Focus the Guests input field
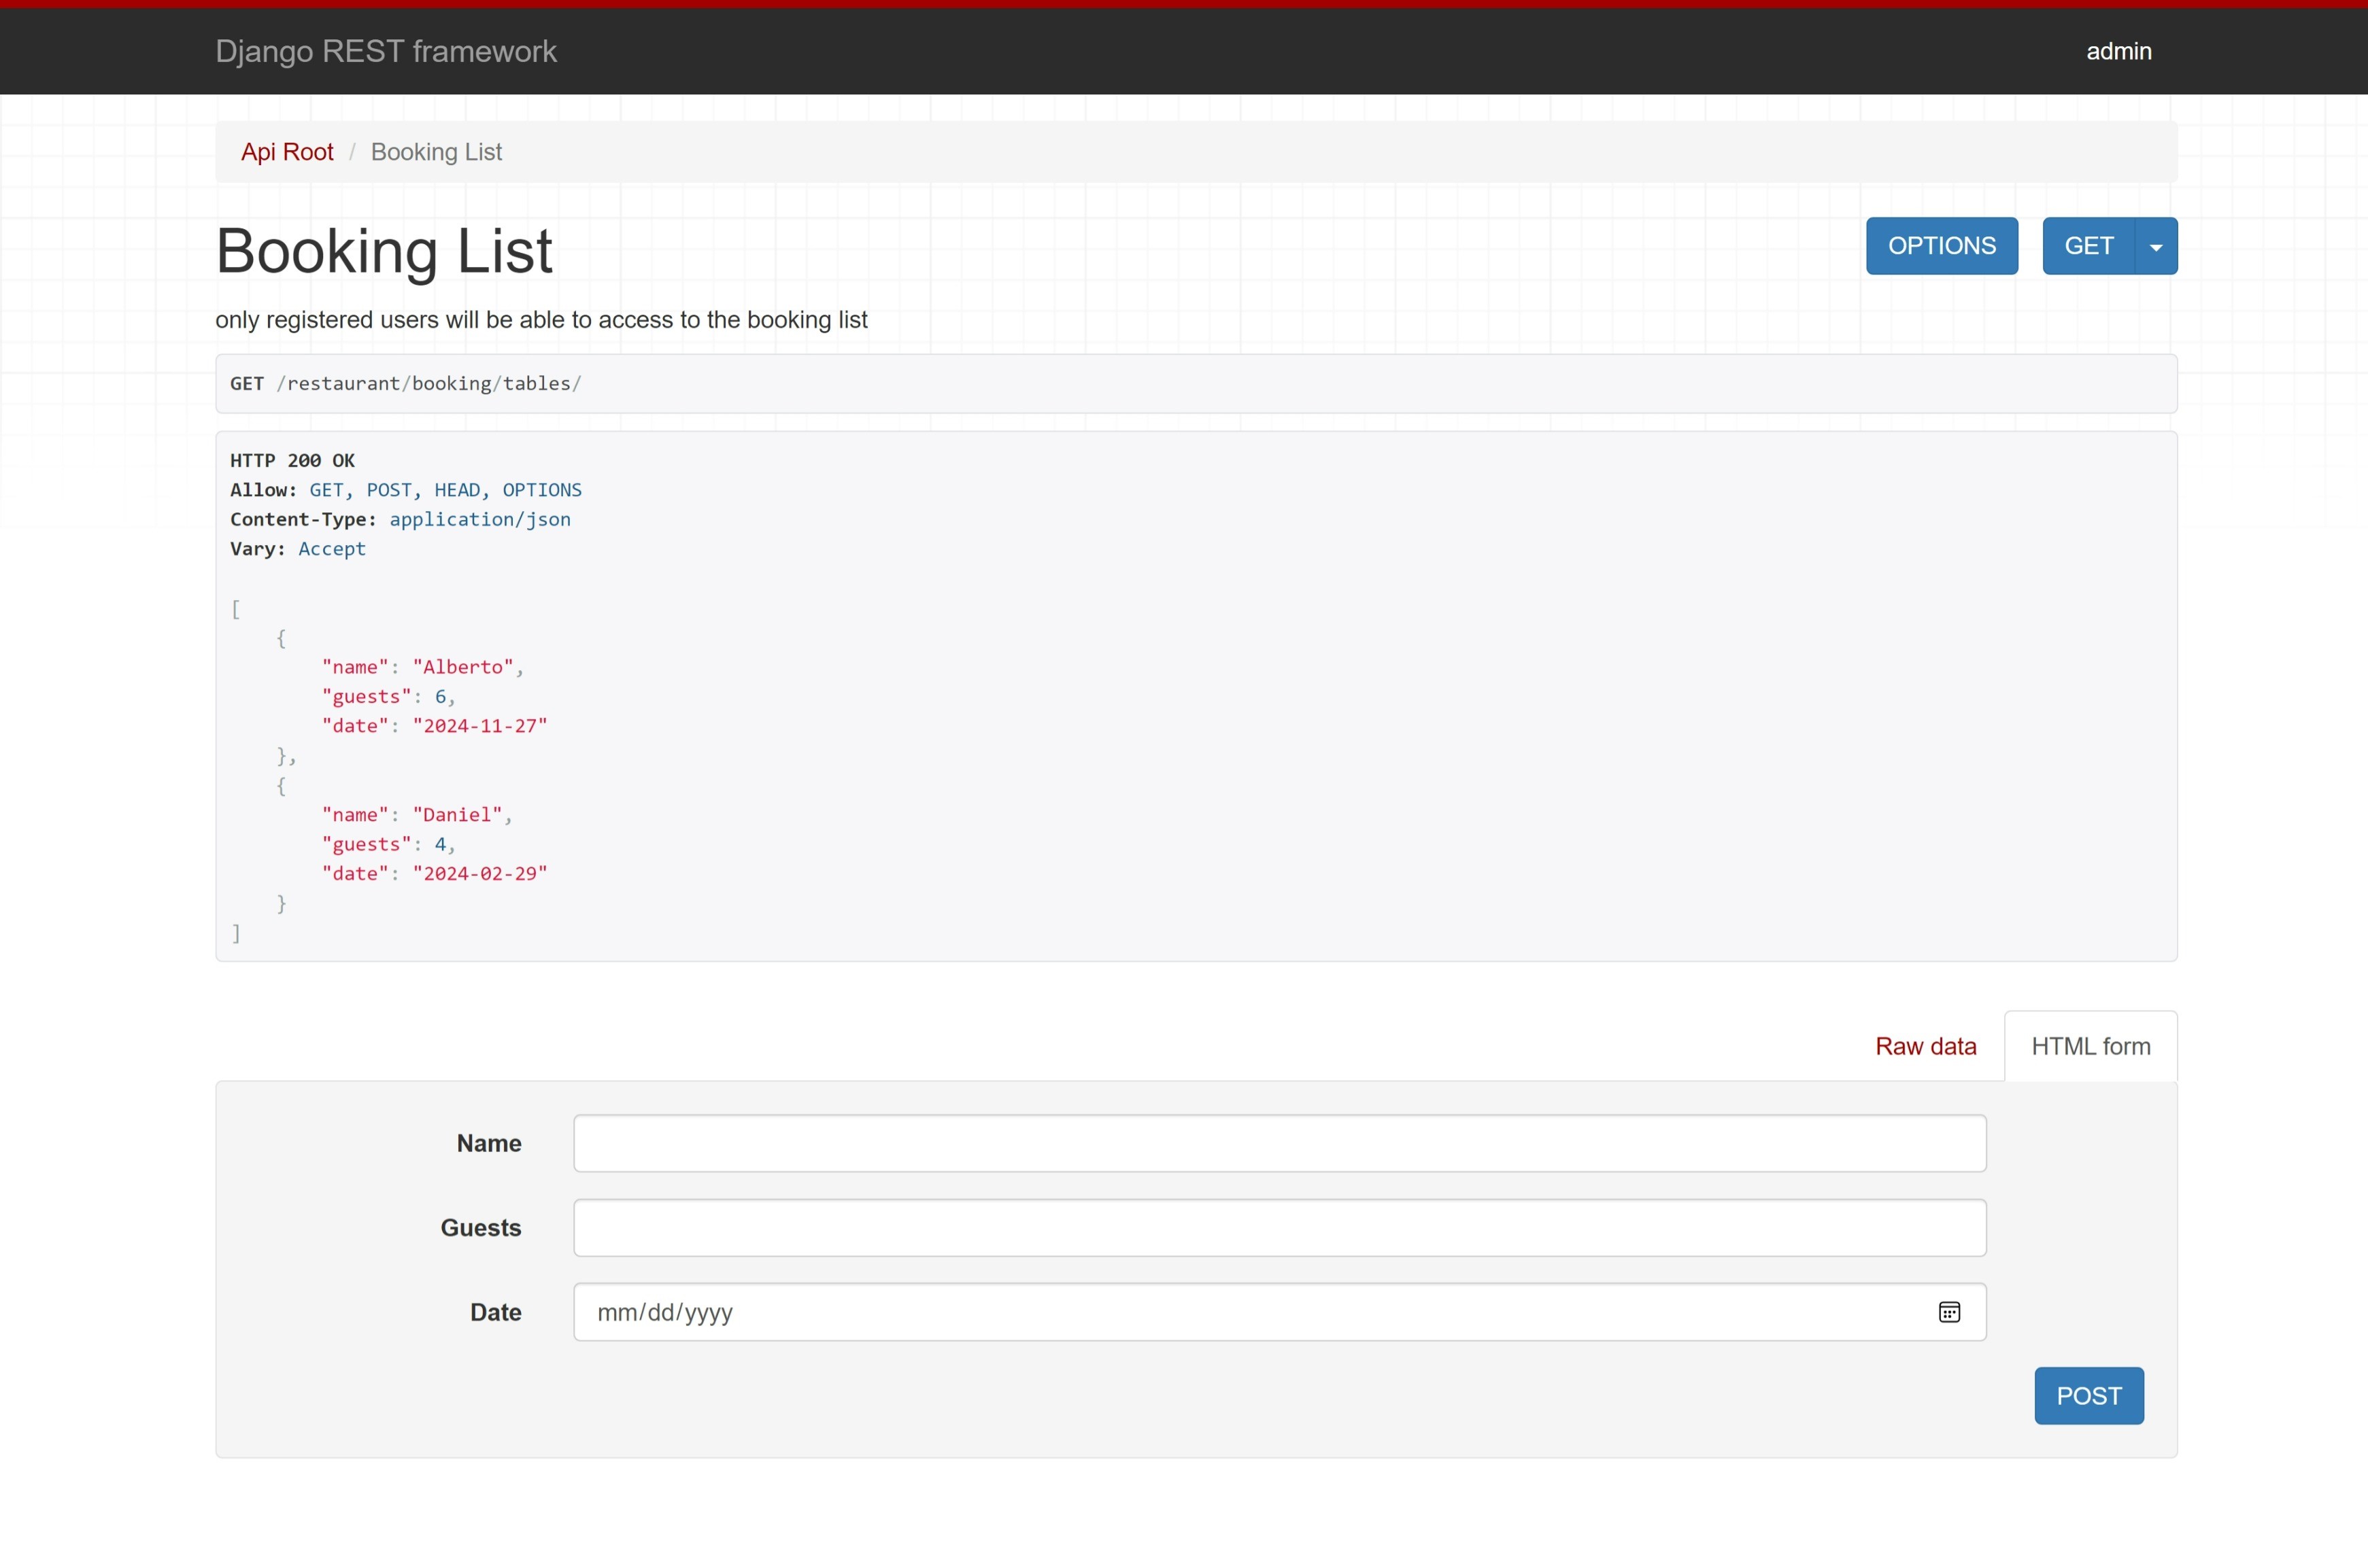 (1279, 1228)
